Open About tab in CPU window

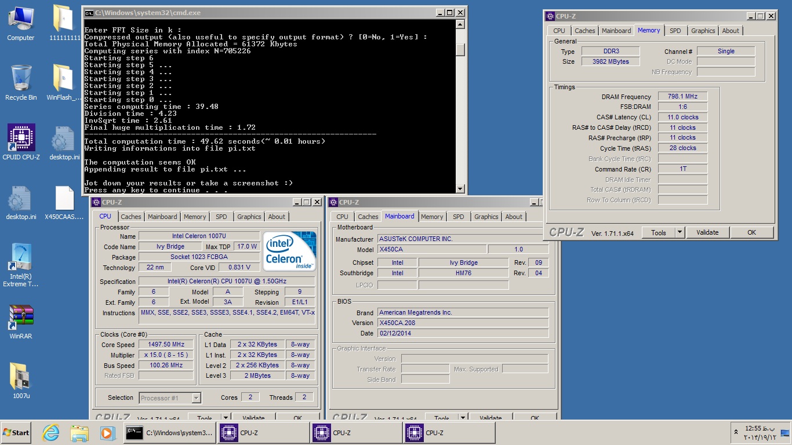(277, 217)
